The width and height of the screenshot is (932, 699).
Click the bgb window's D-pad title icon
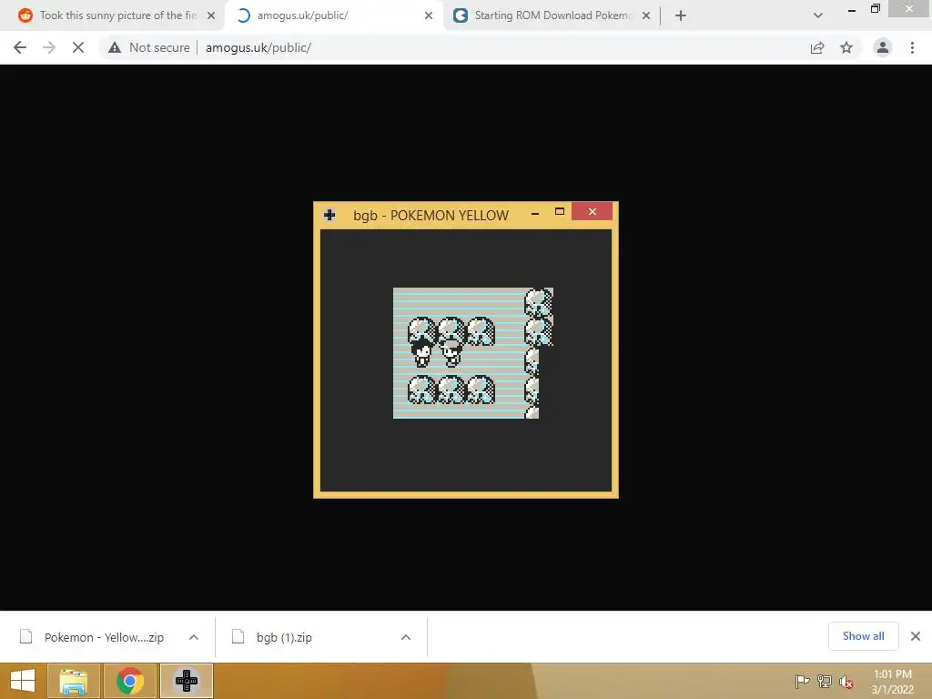click(x=329, y=215)
